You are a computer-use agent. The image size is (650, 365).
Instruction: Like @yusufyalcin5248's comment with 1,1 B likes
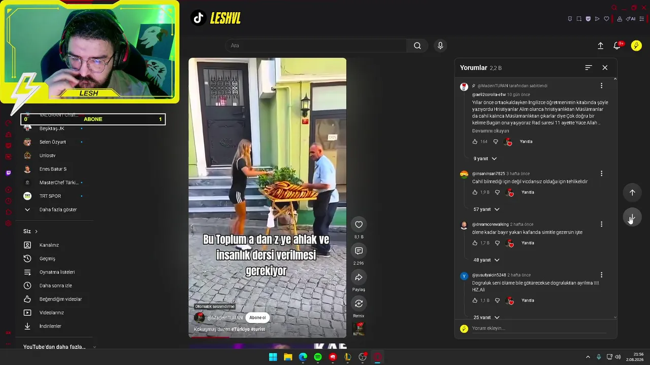475,301
